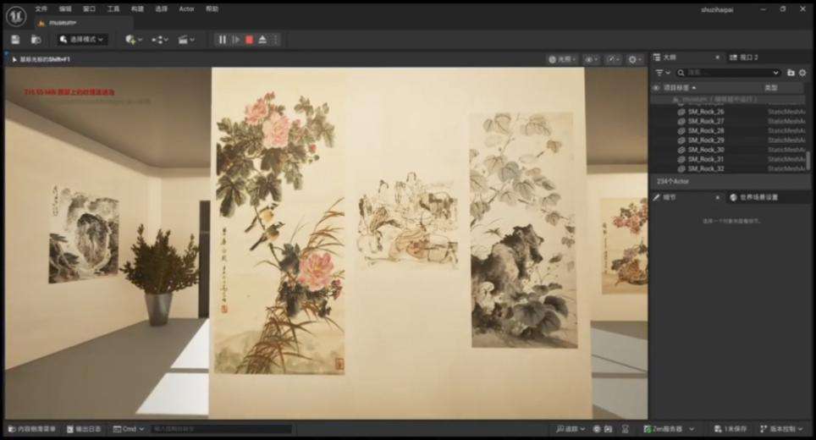Click the Eject from player icon
The height and width of the screenshot is (440, 816).
[262, 40]
